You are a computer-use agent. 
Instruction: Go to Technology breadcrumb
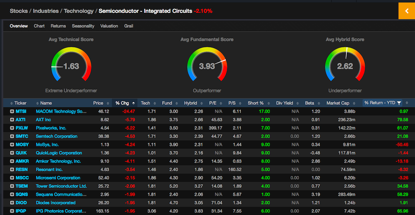pos(79,11)
